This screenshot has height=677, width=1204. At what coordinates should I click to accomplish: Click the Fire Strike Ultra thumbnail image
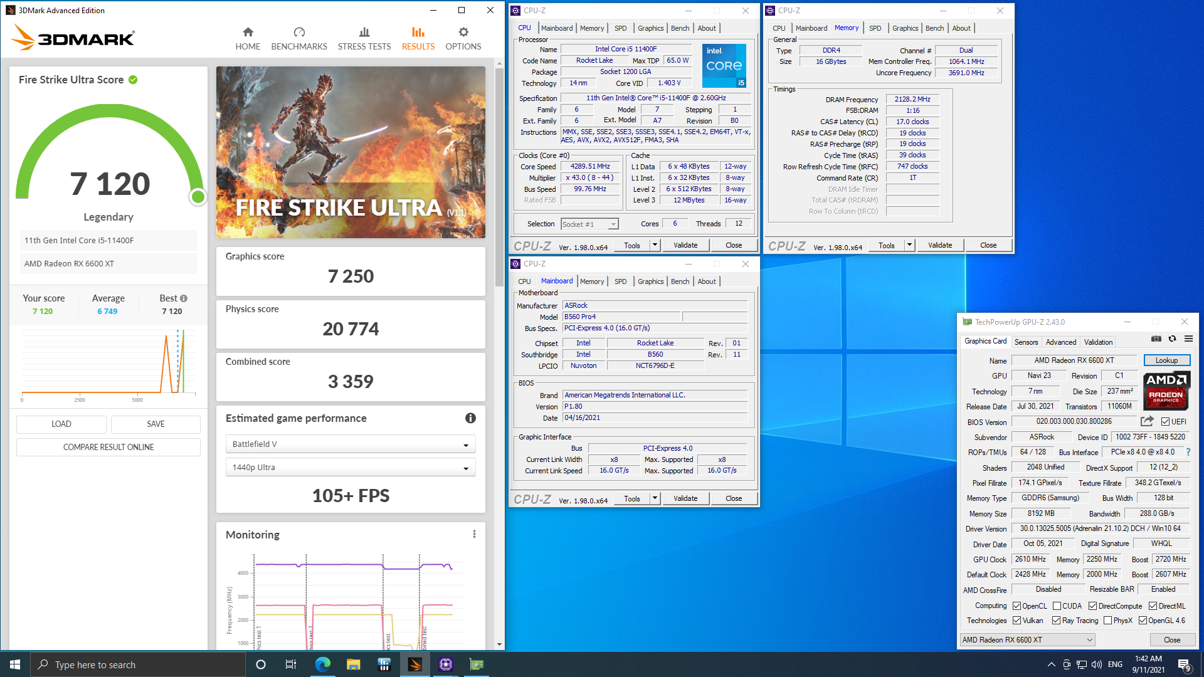(x=351, y=152)
